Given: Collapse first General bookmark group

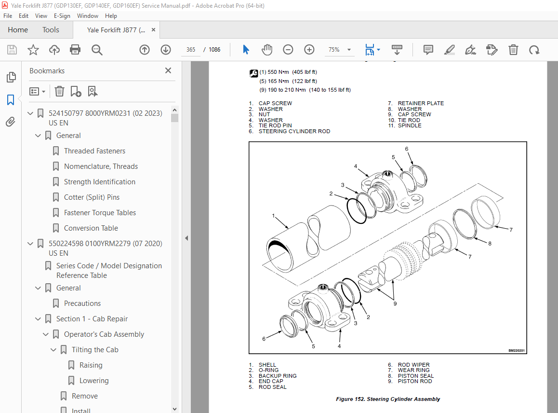Looking at the screenshot, I should (x=38, y=136).
